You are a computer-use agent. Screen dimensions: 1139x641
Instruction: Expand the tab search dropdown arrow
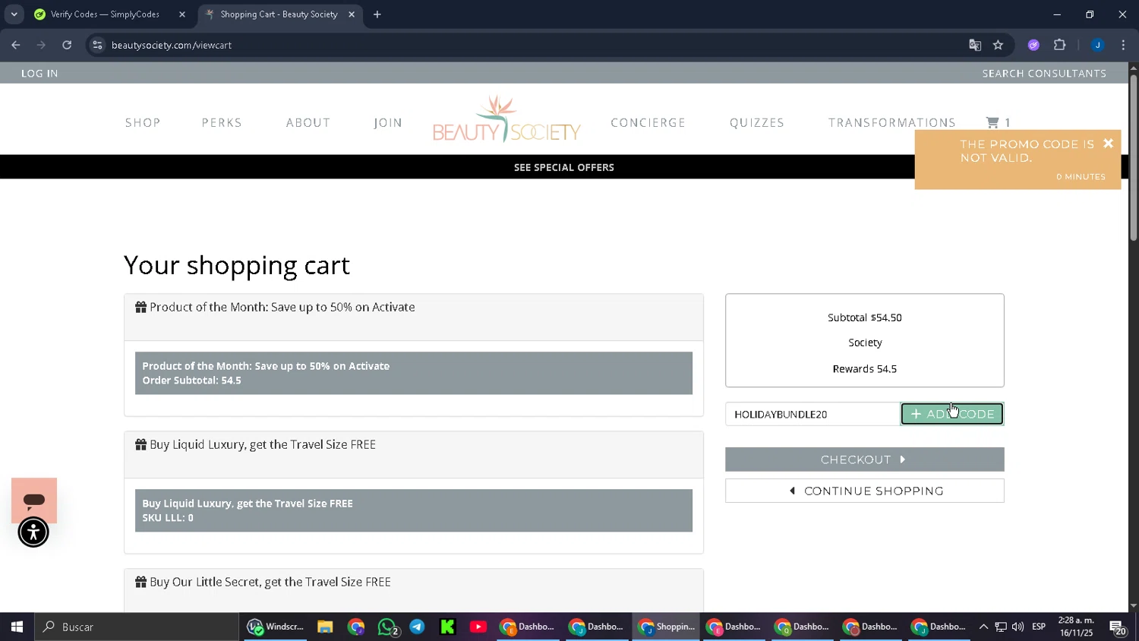(x=14, y=14)
